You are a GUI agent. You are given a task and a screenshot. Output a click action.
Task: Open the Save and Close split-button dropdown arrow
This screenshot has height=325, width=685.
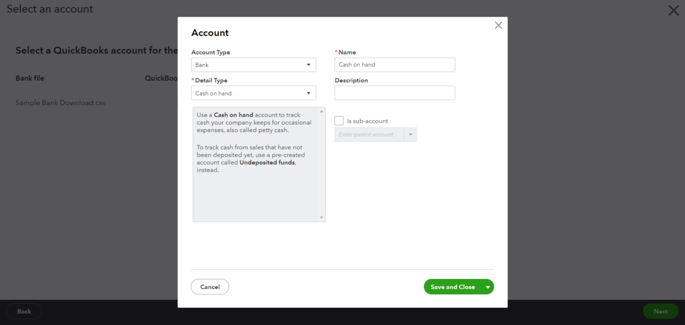pyautogui.click(x=488, y=287)
